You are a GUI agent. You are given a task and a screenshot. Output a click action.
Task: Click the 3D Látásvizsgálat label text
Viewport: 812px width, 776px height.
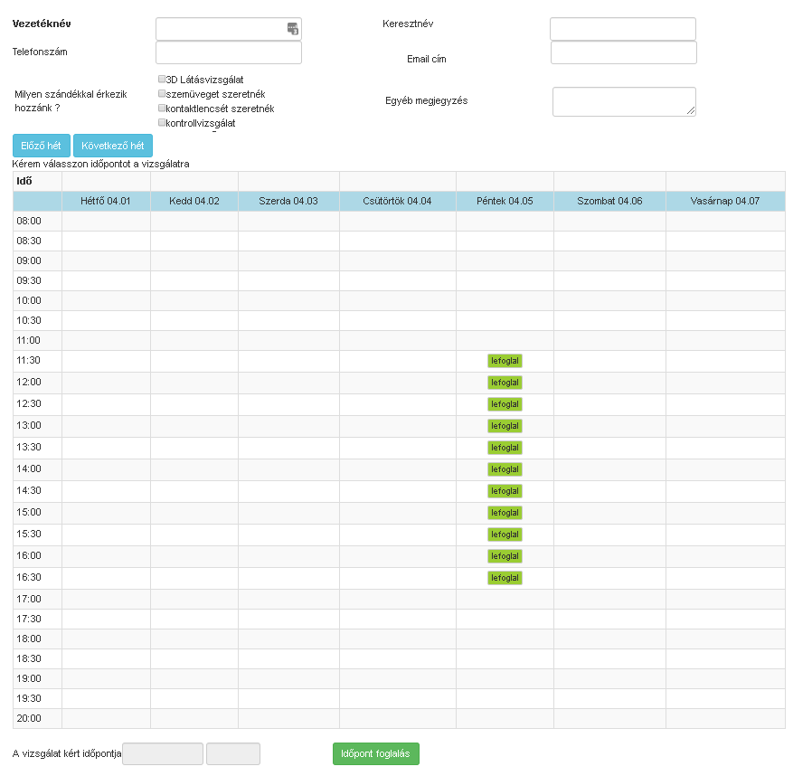[204, 80]
